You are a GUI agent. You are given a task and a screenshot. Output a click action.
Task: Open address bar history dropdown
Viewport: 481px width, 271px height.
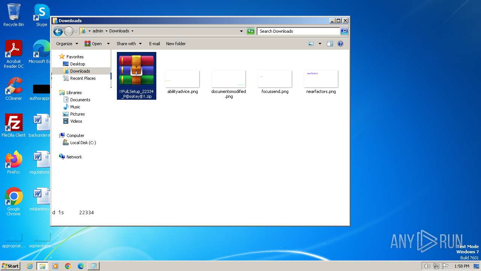click(x=241, y=31)
